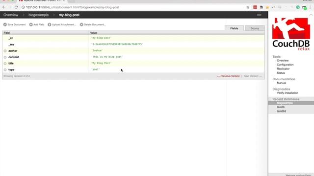This screenshot has height=176, width=314.
Task: Open Replicator in the sidebar
Action: coord(283,68)
